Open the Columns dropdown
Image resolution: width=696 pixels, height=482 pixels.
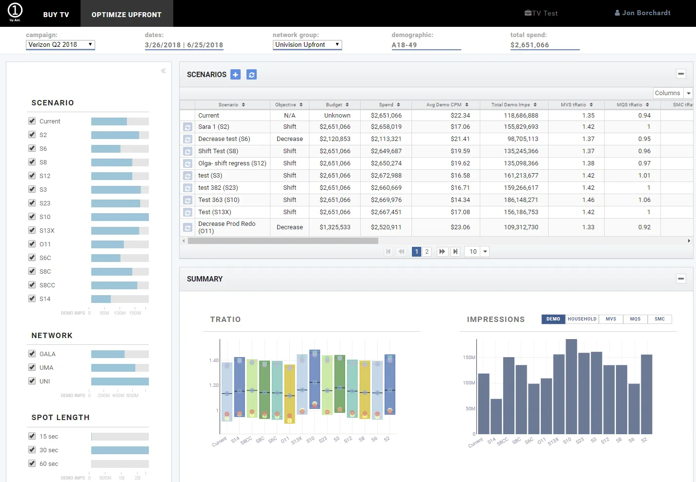pyautogui.click(x=673, y=93)
